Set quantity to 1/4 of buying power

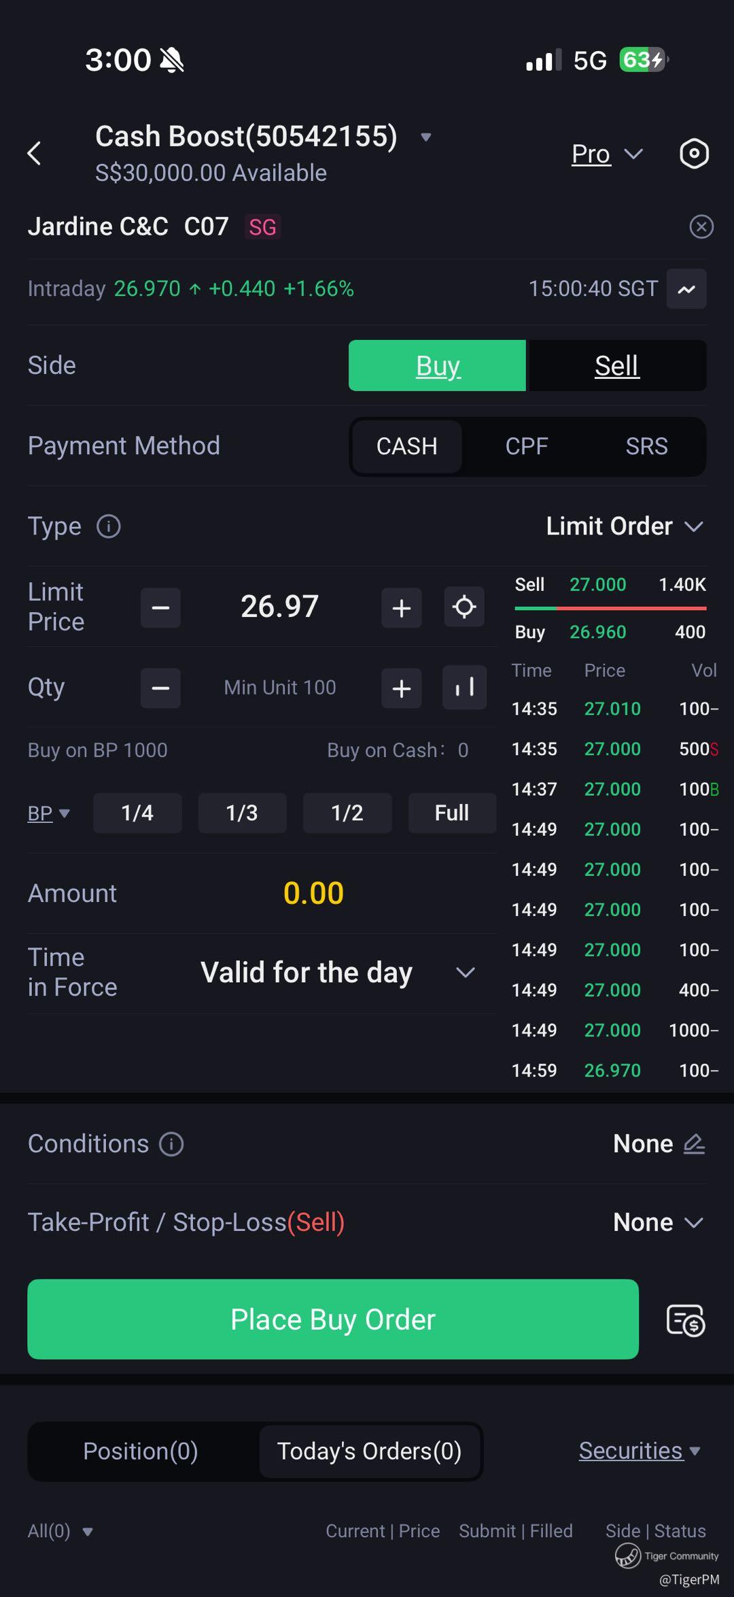[x=137, y=813]
